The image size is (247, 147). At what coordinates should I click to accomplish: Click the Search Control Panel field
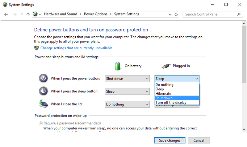(x=210, y=14)
